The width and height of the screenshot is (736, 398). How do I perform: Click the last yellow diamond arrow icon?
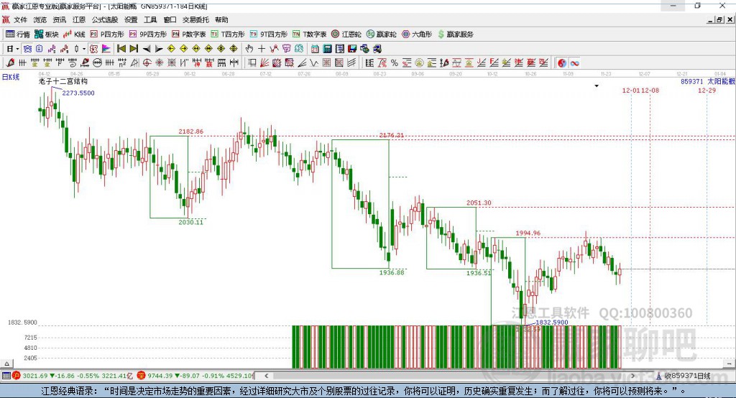(234, 48)
